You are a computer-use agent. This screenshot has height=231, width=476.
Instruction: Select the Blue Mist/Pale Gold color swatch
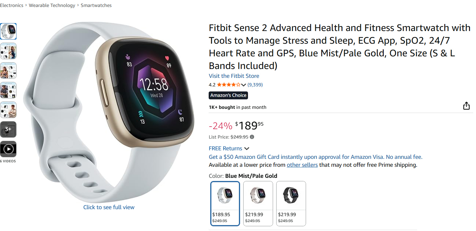(x=225, y=203)
